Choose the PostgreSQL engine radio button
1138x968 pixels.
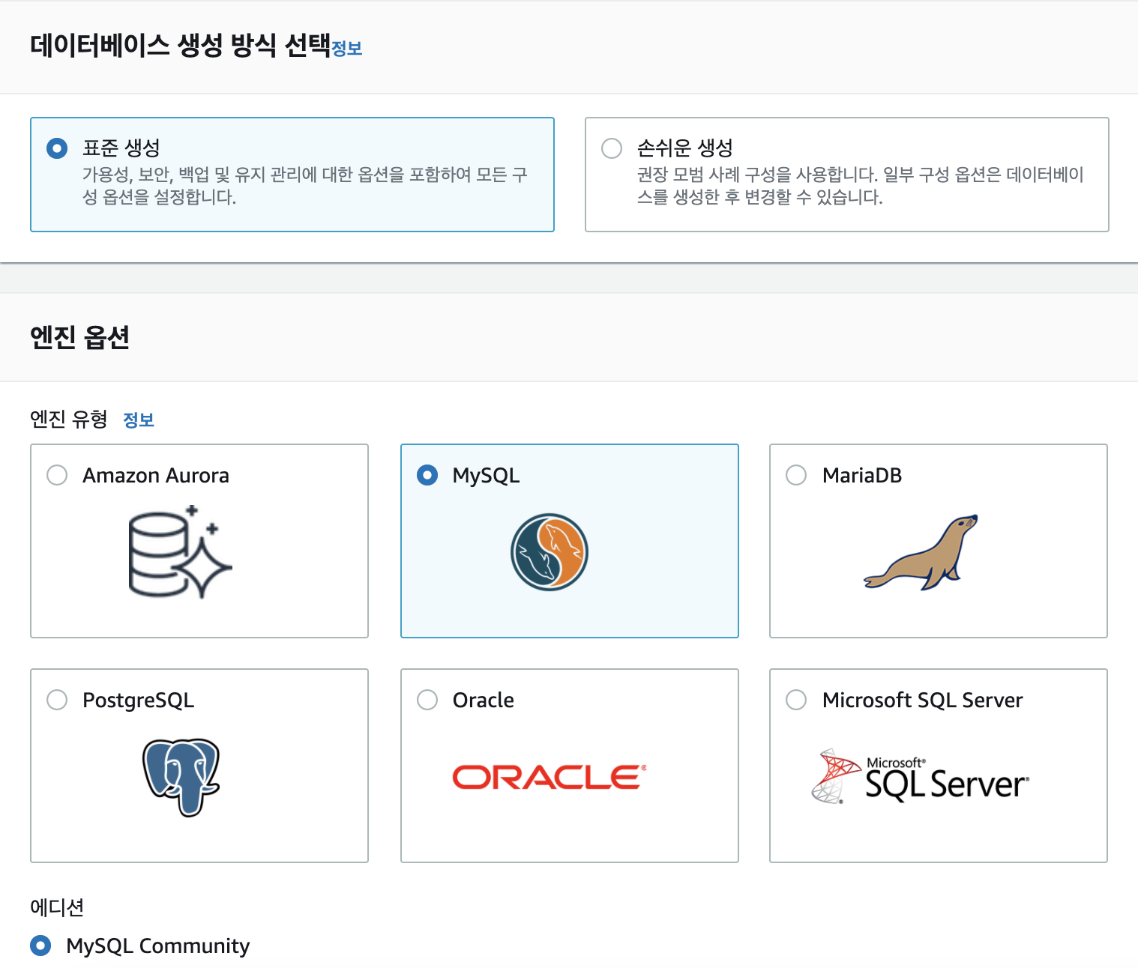pyautogui.click(x=57, y=700)
